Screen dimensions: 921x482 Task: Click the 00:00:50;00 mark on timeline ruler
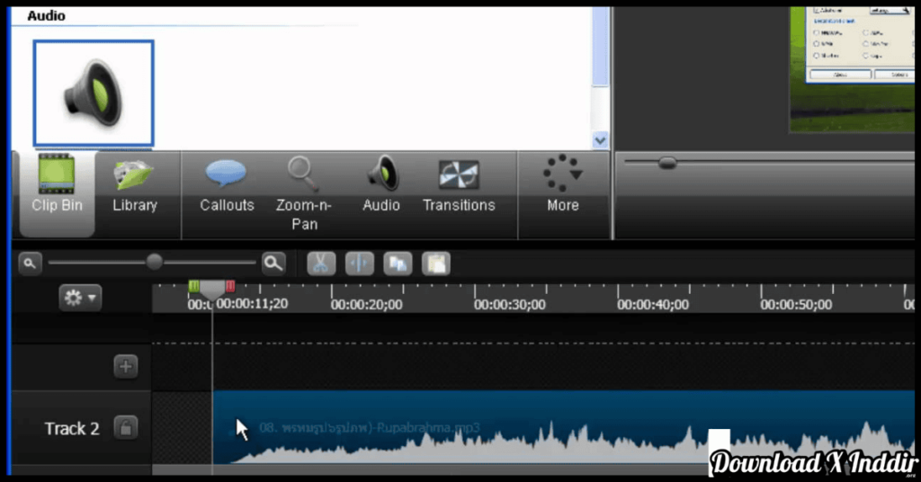796,305
